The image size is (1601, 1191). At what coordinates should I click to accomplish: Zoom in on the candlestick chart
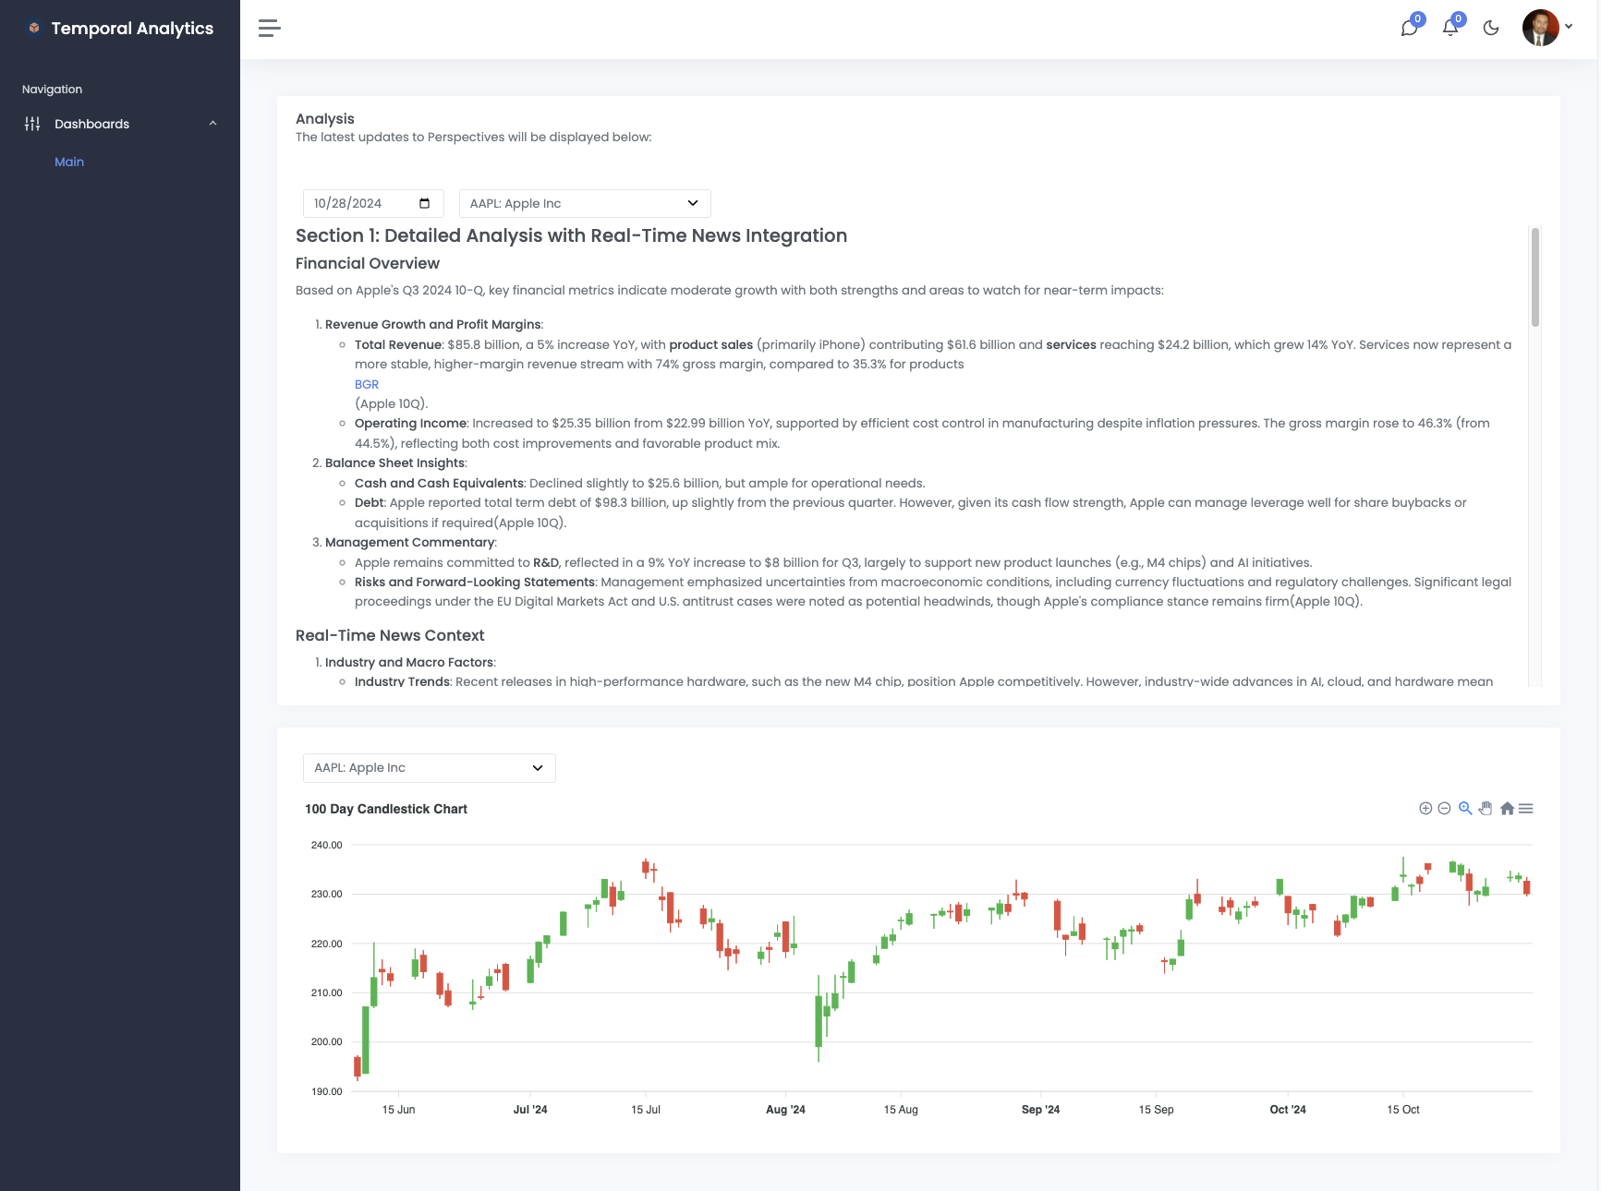1425,808
